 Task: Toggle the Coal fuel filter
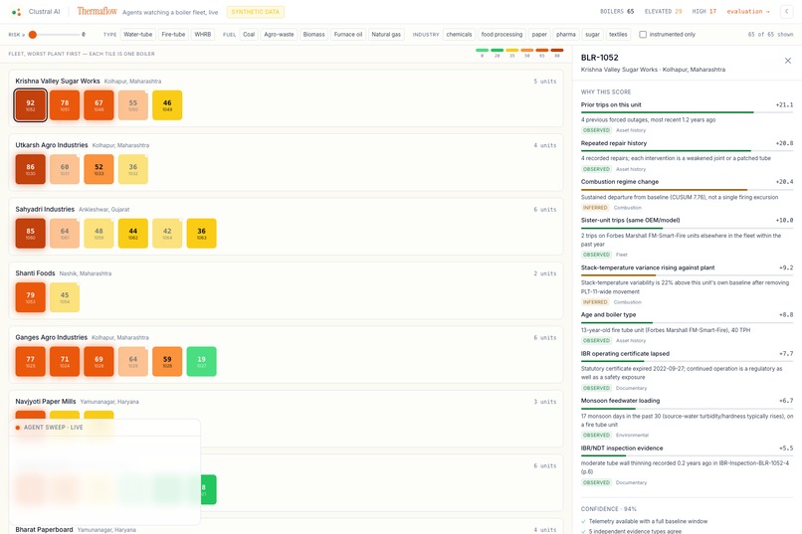click(249, 34)
